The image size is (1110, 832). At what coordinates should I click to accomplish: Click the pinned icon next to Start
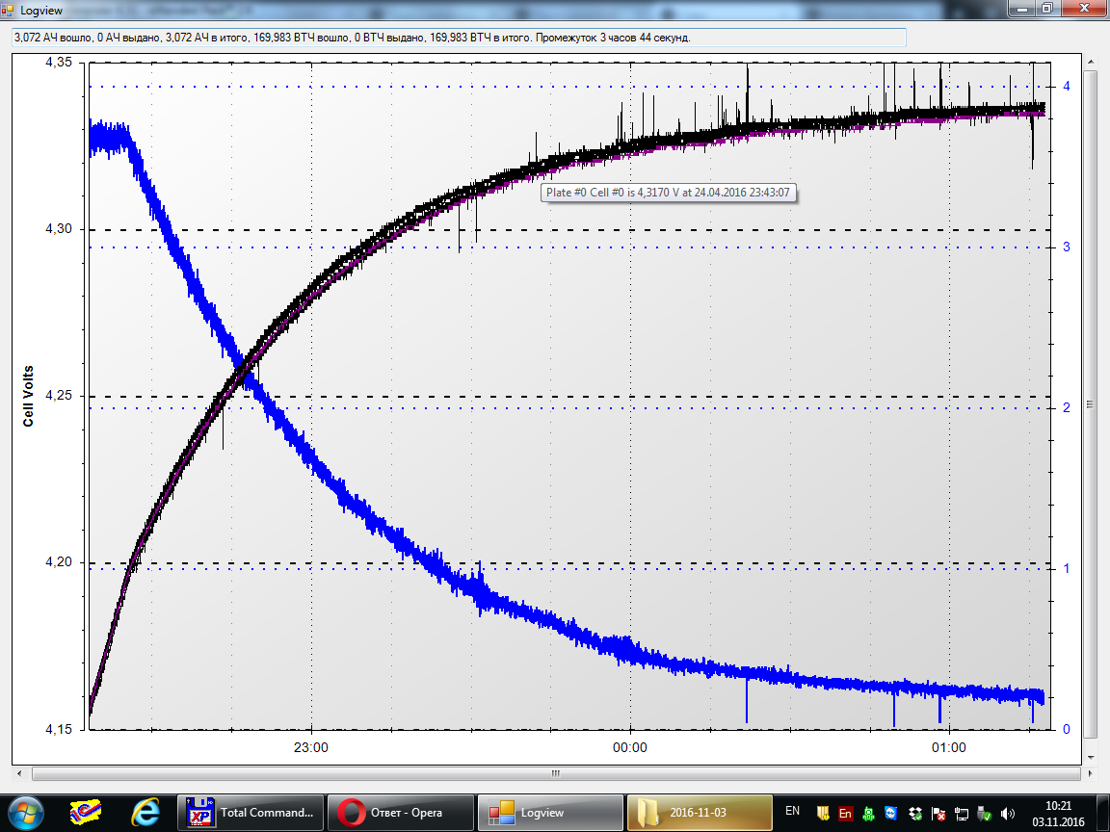tap(87, 812)
